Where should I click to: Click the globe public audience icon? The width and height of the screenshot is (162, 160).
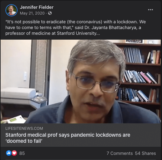point(50,13)
